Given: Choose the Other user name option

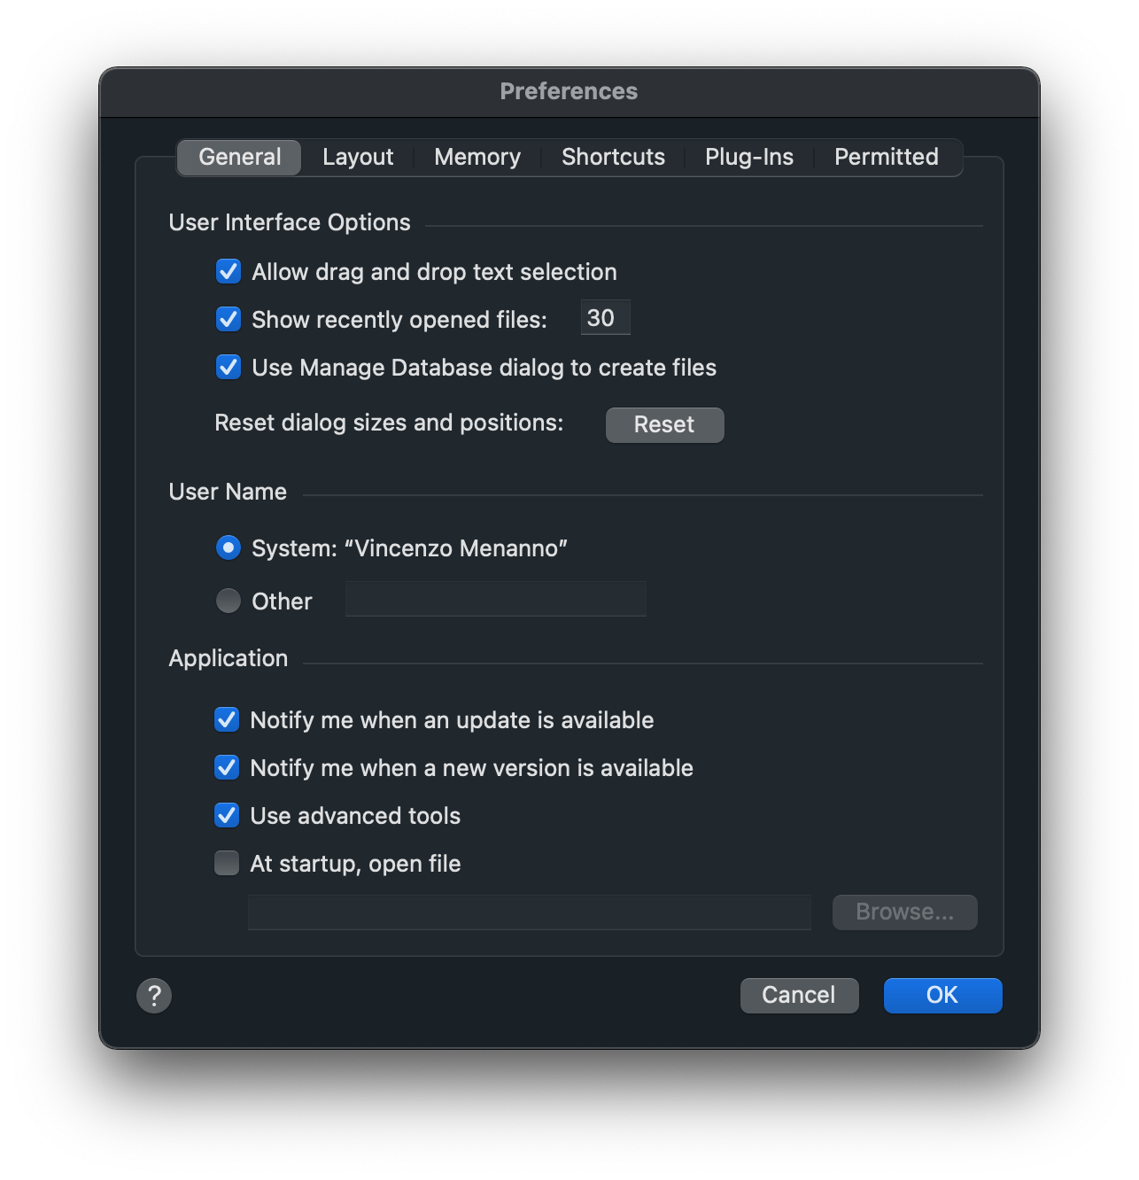Looking at the screenshot, I should [229, 602].
